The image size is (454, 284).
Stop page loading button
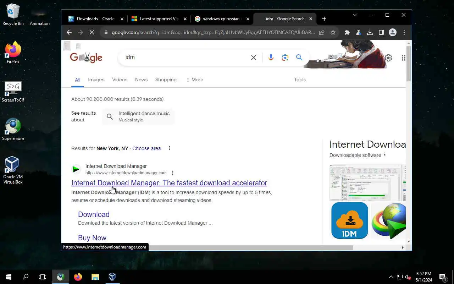click(92, 32)
